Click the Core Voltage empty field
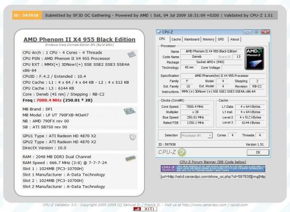Viewport: 290px width, 212px height. click(x=232, y=67)
